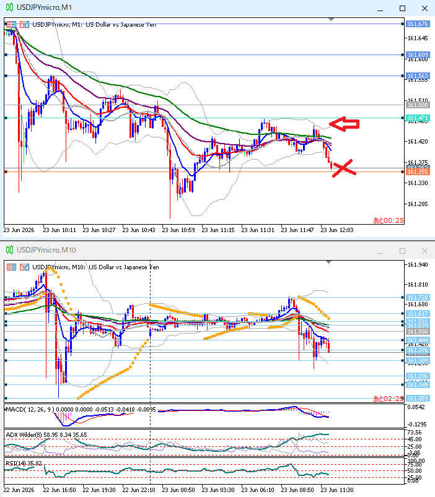Click the M10 chart title US Dollar vs Japanese Yen
Screen dimensions: 435x497
(124, 267)
